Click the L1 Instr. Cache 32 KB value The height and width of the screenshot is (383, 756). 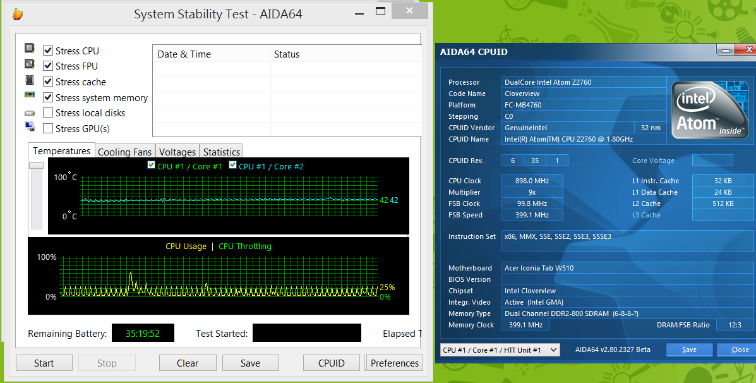723,180
